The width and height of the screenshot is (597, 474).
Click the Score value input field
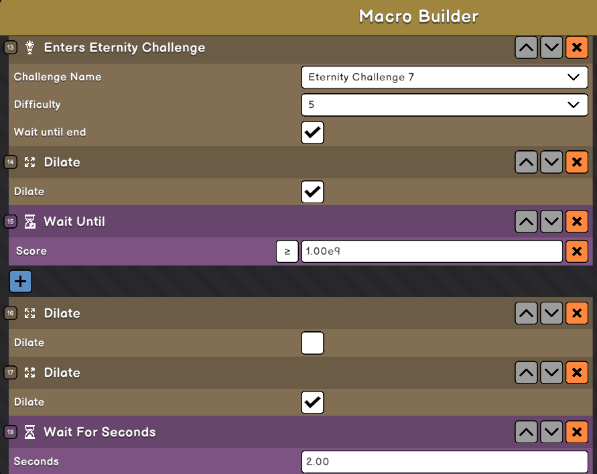pyautogui.click(x=432, y=251)
